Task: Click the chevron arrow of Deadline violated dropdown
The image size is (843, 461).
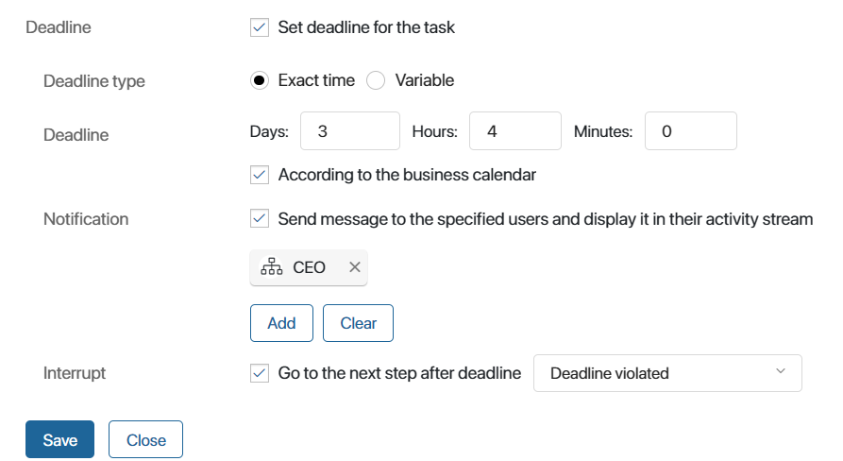Action: 781,371
